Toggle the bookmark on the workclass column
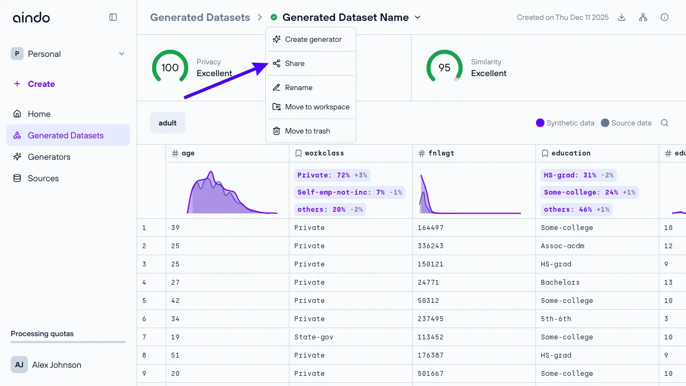The image size is (686, 386). [x=299, y=153]
